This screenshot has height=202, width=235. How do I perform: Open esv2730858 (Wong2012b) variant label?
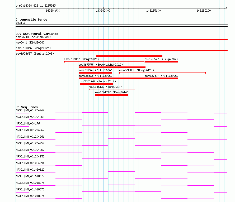click(137, 70)
